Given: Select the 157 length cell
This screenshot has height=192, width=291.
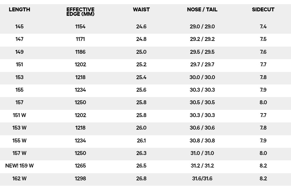Looking at the screenshot, I should 19,102.
